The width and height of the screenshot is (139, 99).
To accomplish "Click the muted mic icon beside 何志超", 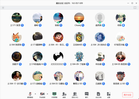I will 104,64.
